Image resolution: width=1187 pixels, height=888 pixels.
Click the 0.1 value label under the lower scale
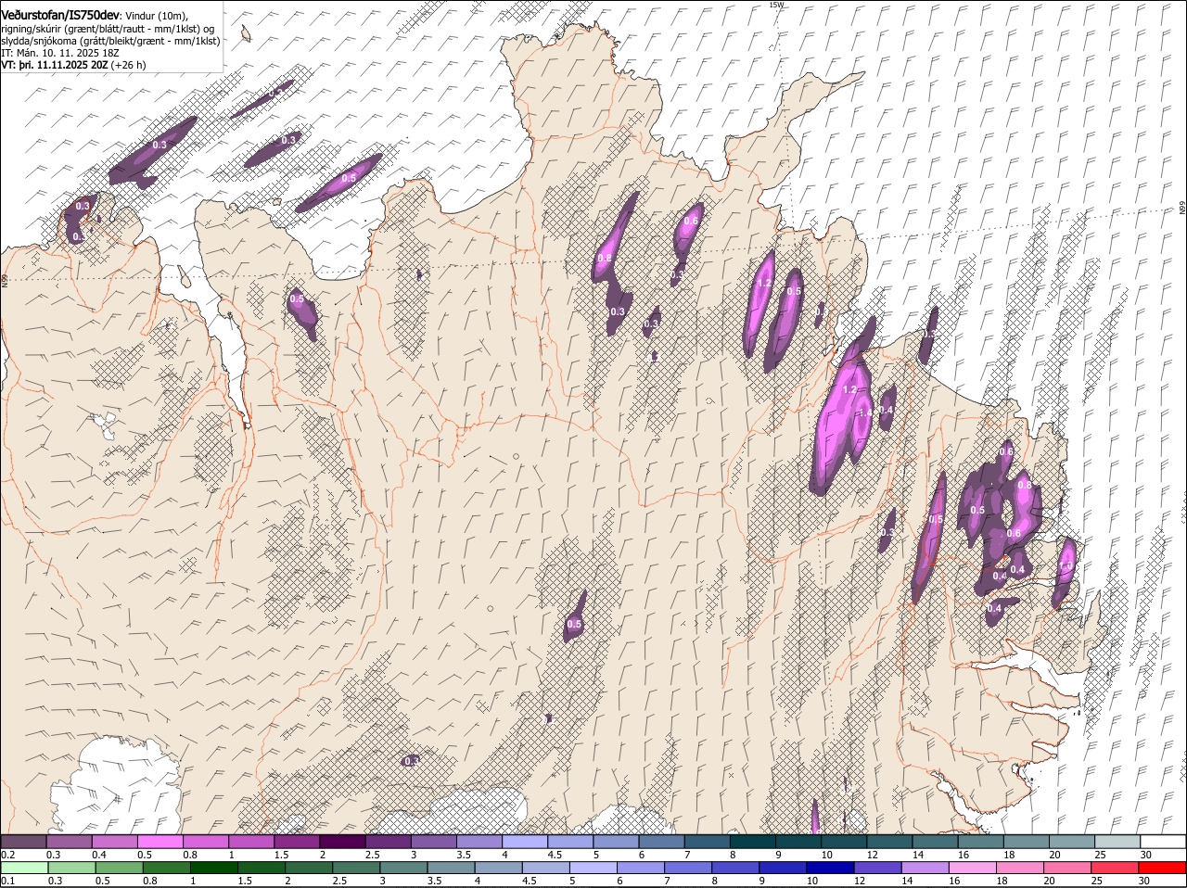coord(7,882)
